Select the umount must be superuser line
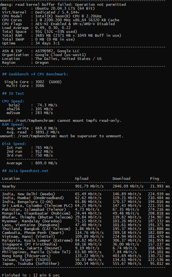The image size is (172, 277). (x=62, y=136)
